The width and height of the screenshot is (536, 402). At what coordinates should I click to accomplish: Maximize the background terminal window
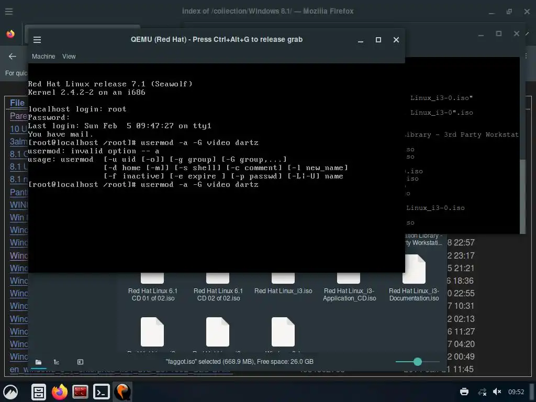pos(499,33)
